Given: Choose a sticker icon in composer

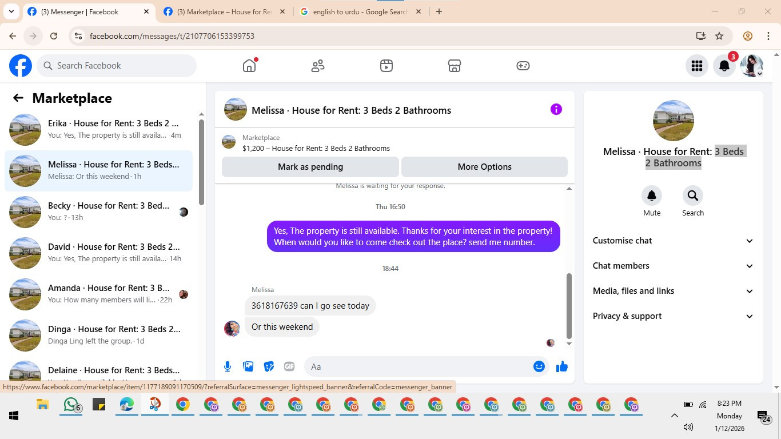Looking at the screenshot, I should [269, 366].
